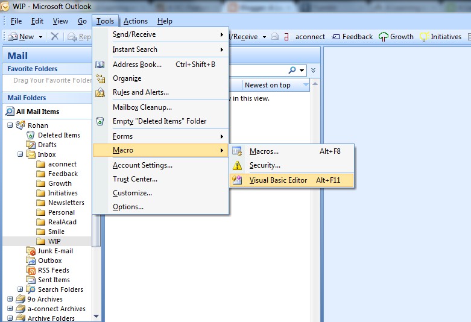Click All Mail Items in navigation pane

pyautogui.click(x=37, y=112)
